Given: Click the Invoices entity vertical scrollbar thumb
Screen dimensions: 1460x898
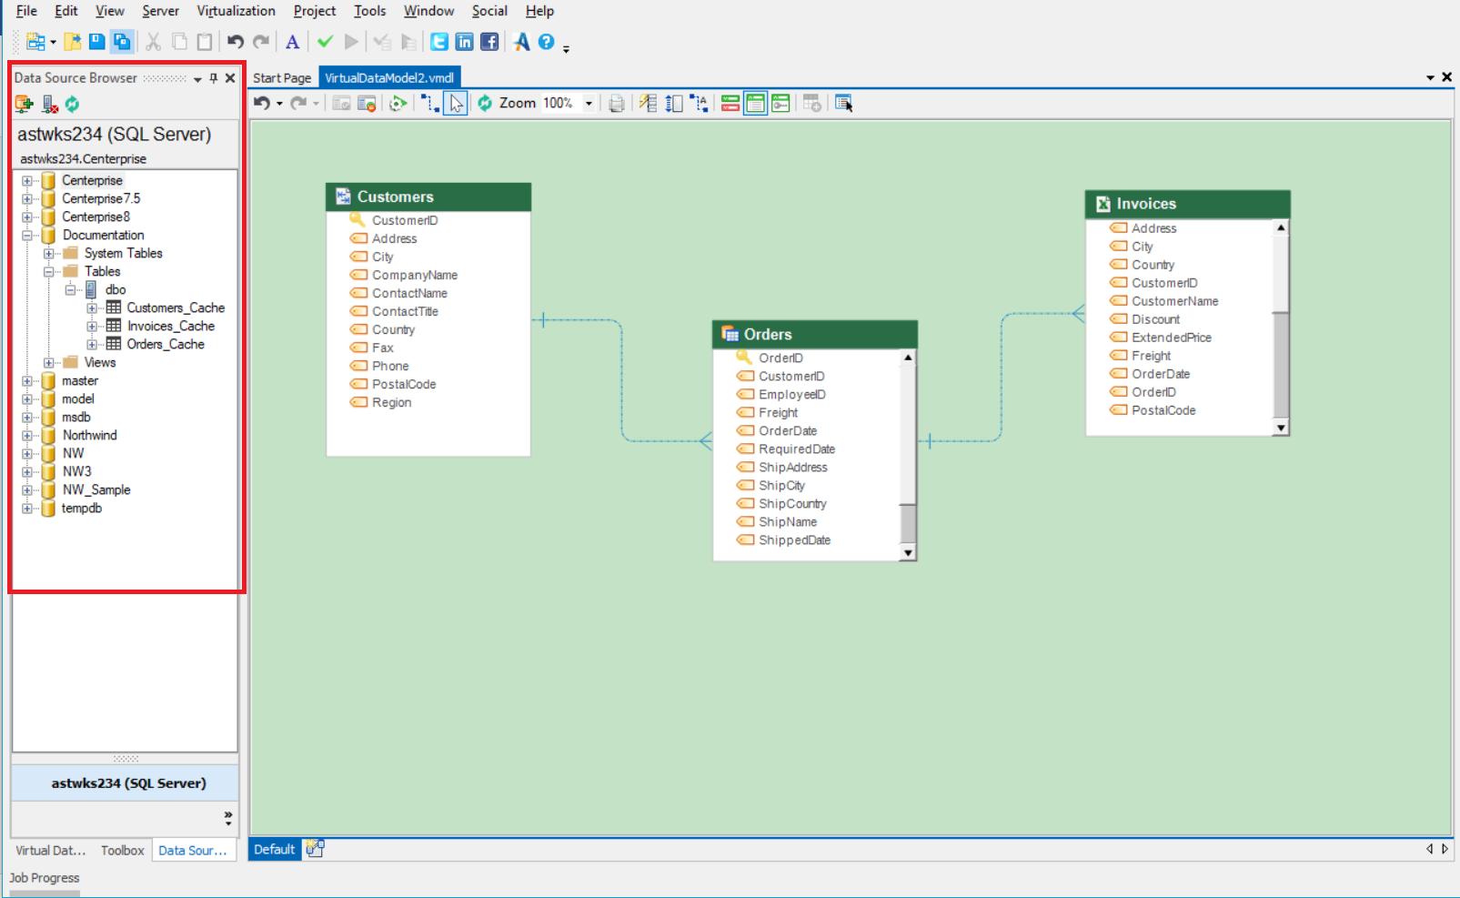Looking at the screenshot, I should click(x=1281, y=364).
